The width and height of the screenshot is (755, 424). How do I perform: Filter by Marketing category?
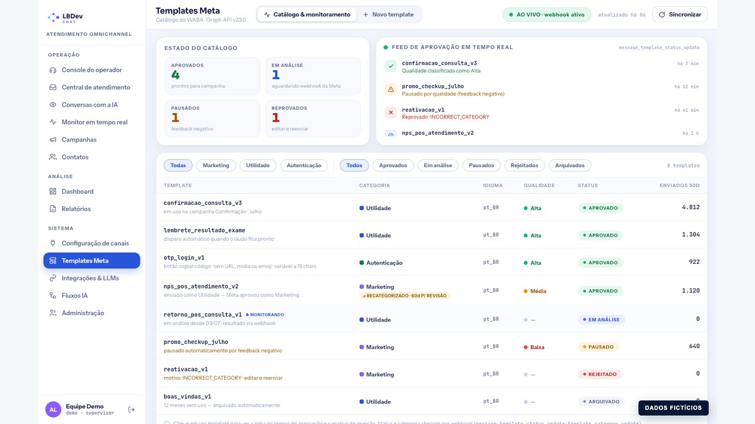pyautogui.click(x=216, y=165)
